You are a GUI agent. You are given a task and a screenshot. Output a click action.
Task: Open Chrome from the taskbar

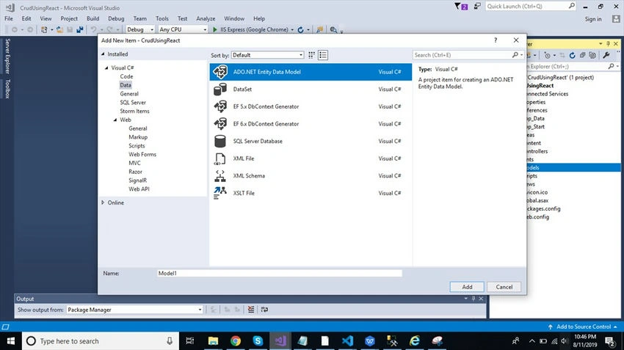pos(236,341)
